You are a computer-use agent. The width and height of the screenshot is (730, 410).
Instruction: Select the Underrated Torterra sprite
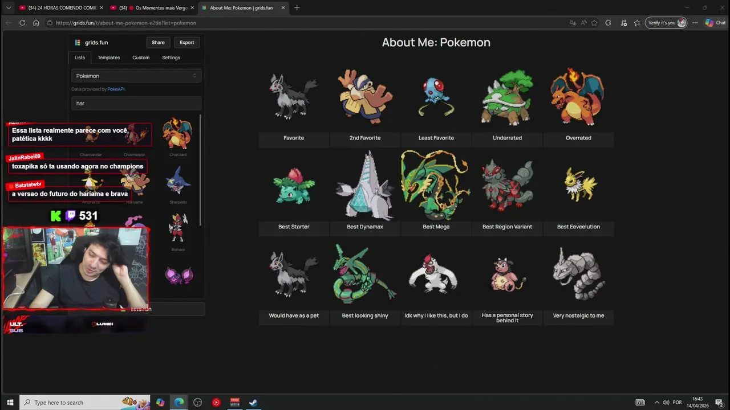pos(507,97)
